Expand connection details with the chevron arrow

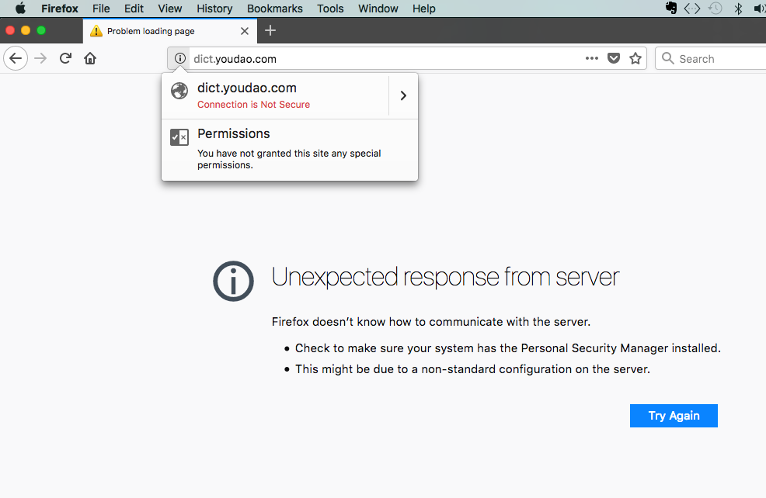[x=403, y=95]
